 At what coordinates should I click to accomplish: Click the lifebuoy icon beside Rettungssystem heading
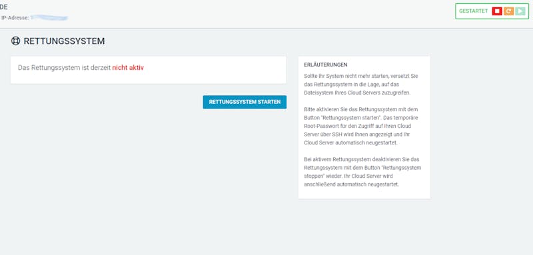pyautogui.click(x=15, y=41)
